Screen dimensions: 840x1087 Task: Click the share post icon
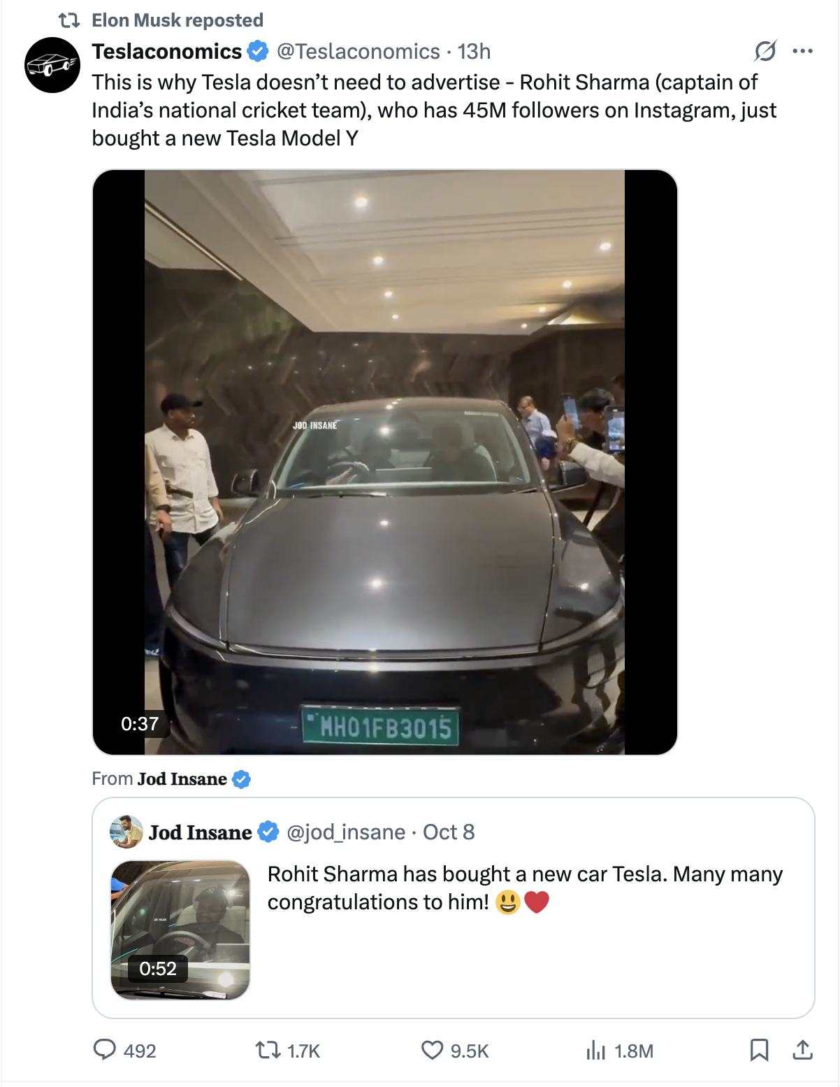coord(803,1050)
